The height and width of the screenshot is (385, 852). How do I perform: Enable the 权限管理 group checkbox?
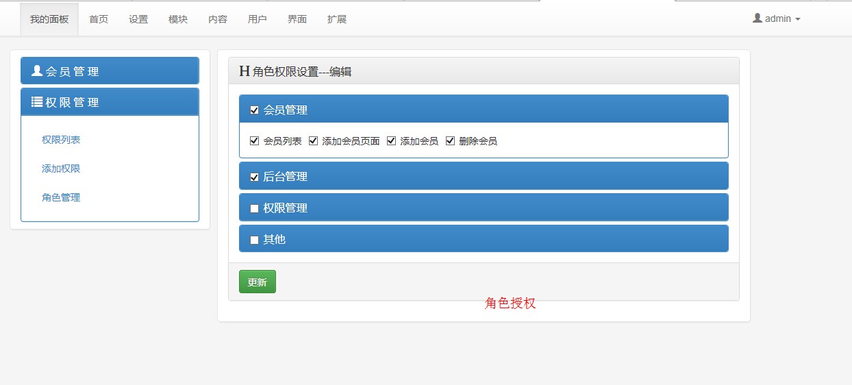[255, 209]
